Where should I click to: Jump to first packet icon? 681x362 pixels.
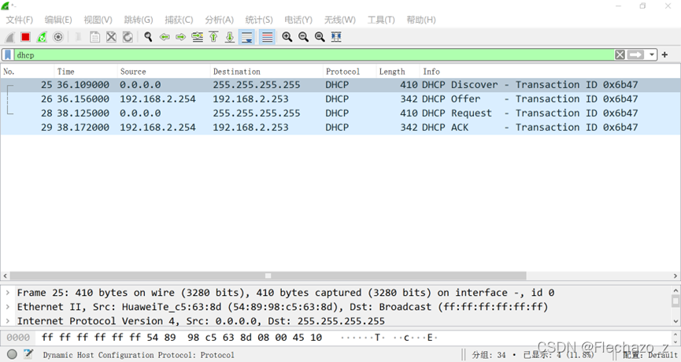tap(213, 37)
